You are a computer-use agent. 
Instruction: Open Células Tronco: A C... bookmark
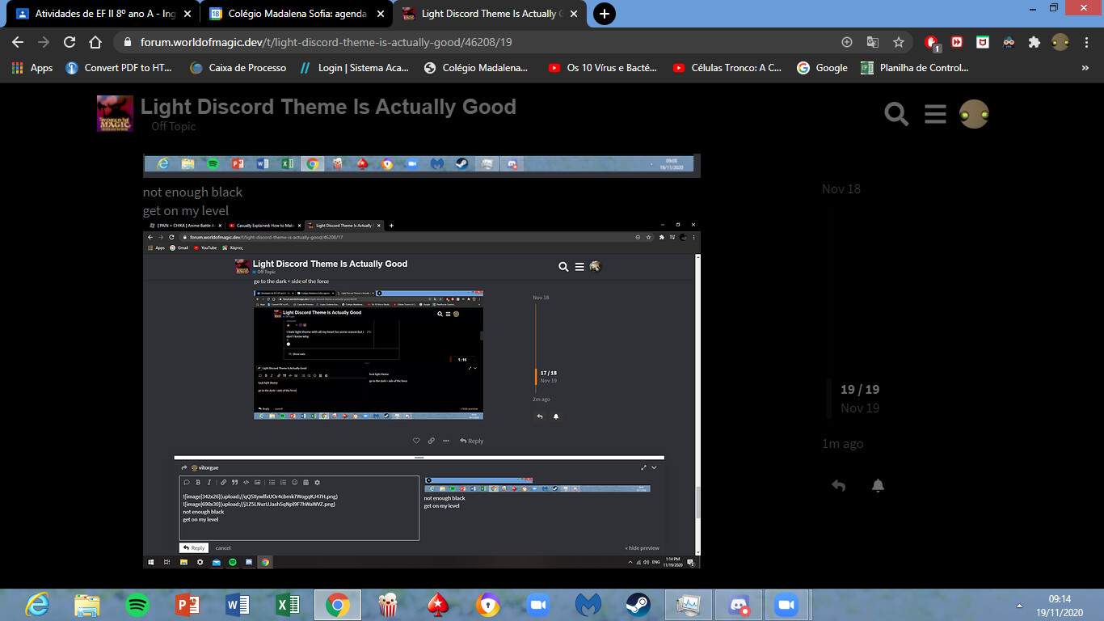pyautogui.click(x=727, y=68)
